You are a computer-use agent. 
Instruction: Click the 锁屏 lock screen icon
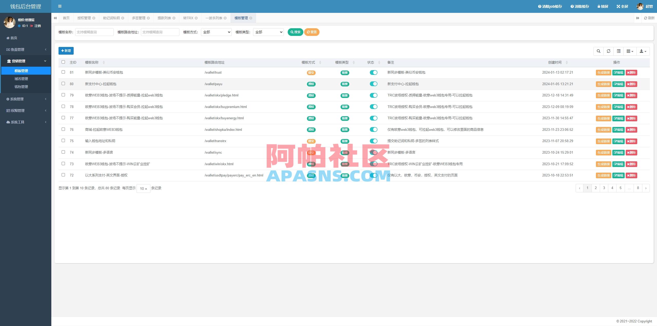tap(599, 6)
